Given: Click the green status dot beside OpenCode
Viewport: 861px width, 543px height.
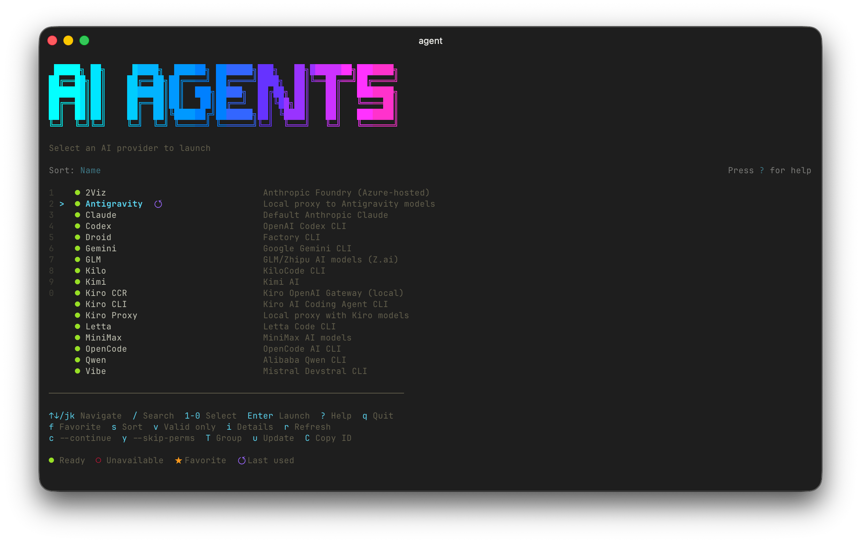Looking at the screenshot, I should tap(77, 349).
